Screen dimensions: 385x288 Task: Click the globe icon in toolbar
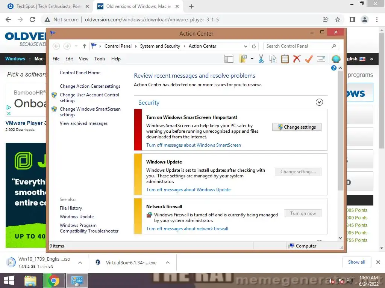click(336, 59)
